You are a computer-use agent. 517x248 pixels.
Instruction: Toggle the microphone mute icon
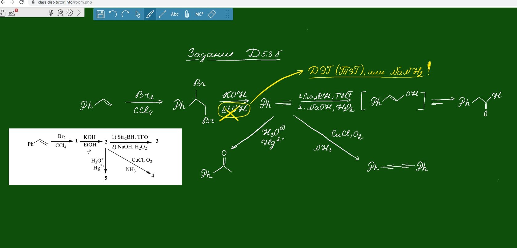(x=51, y=13)
